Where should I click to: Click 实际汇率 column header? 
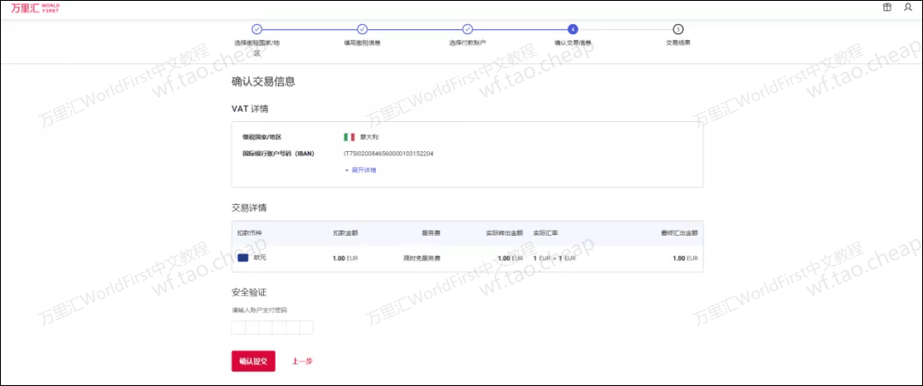[545, 233]
